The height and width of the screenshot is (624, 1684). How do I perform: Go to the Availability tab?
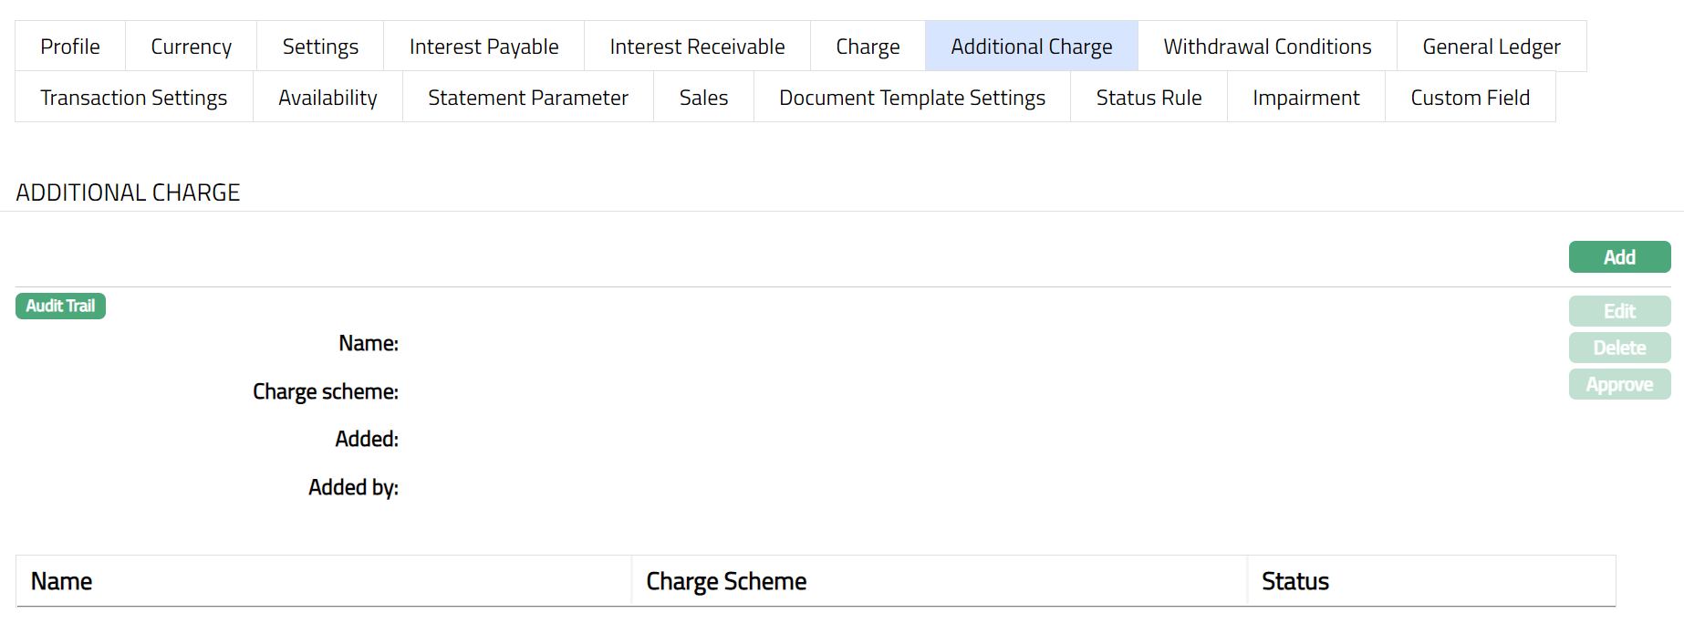click(327, 98)
